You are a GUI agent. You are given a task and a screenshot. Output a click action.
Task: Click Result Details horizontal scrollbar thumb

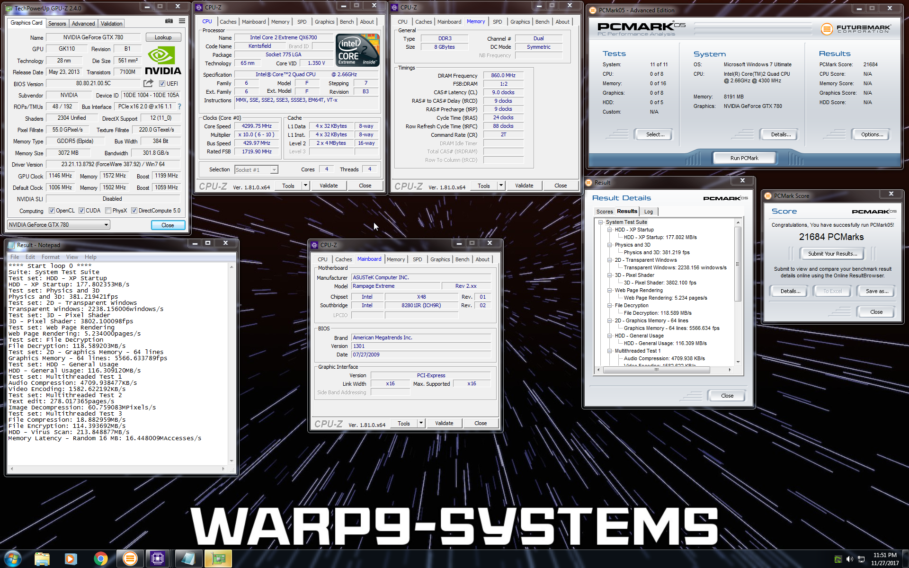[x=656, y=370]
